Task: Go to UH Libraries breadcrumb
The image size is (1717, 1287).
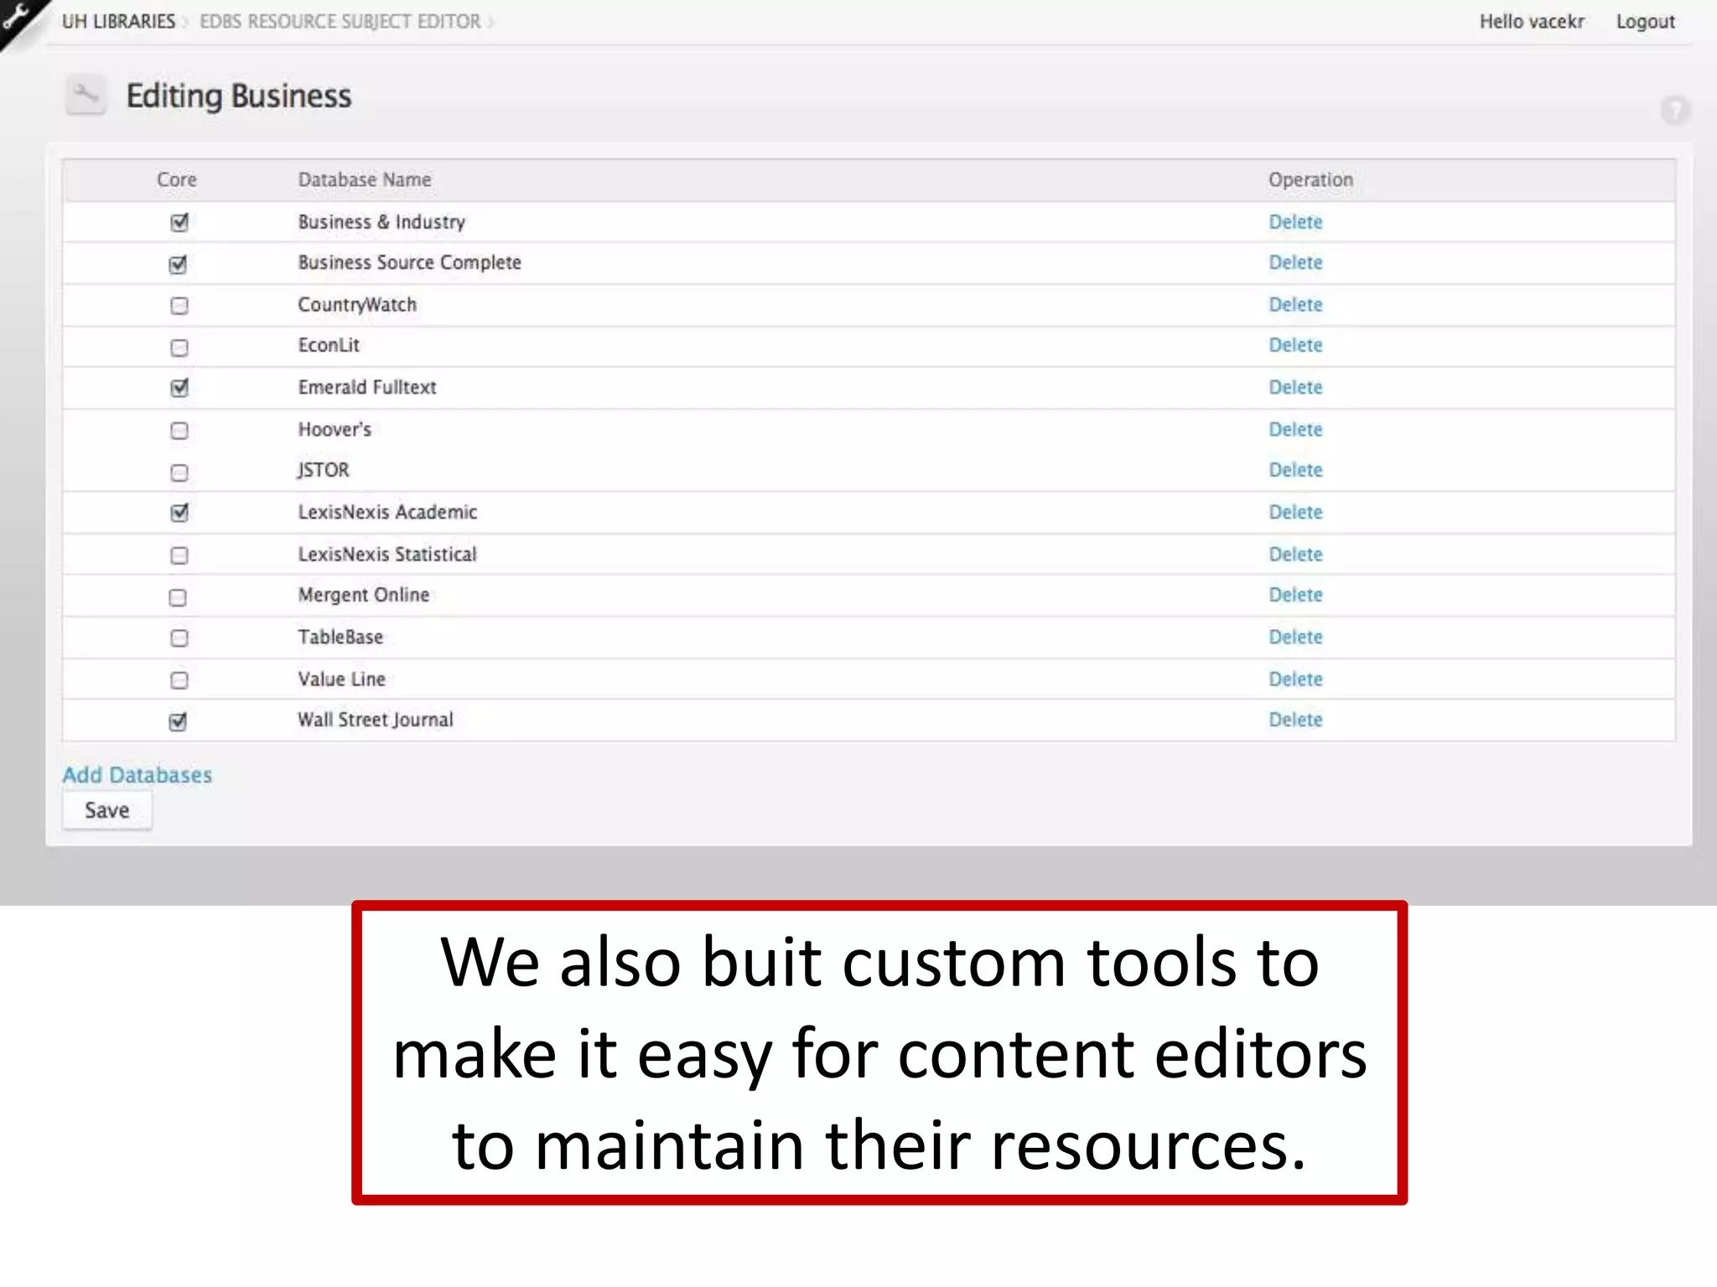Action: click(118, 22)
